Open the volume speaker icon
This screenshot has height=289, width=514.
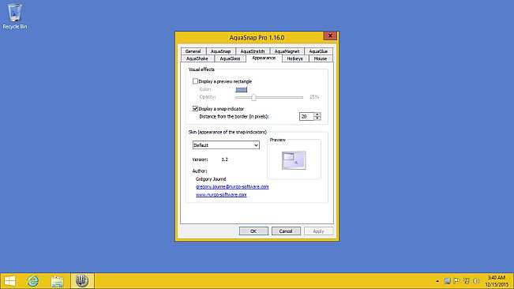(477, 281)
